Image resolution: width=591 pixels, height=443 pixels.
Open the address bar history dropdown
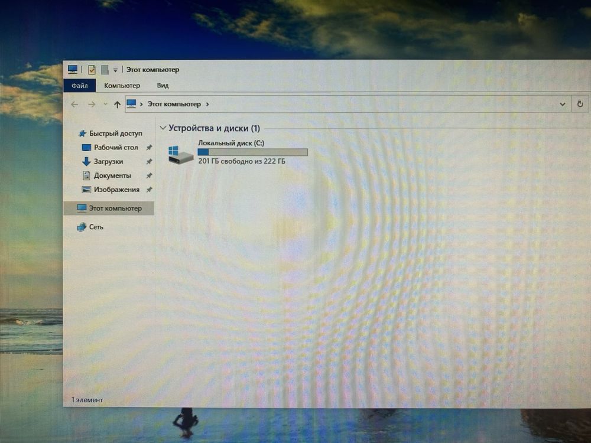pyautogui.click(x=563, y=105)
